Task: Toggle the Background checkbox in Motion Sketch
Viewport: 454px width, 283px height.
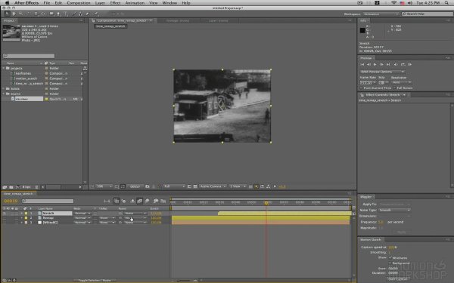Action: tap(390, 263)
